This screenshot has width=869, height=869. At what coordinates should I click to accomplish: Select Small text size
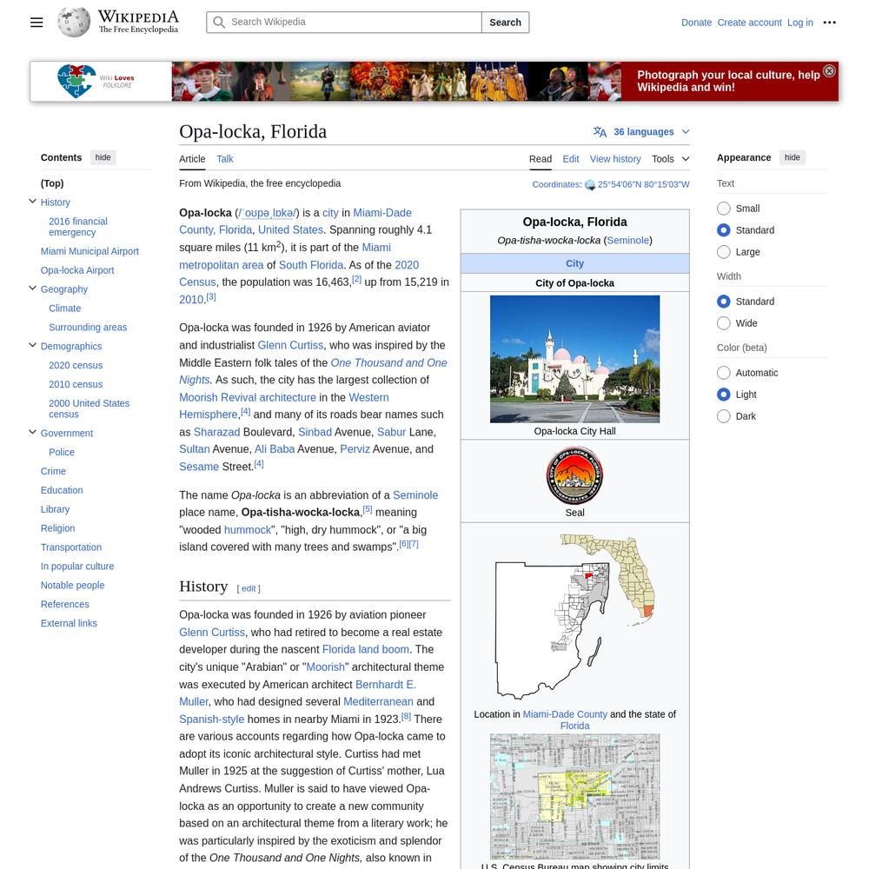click(x=723, y=209)
